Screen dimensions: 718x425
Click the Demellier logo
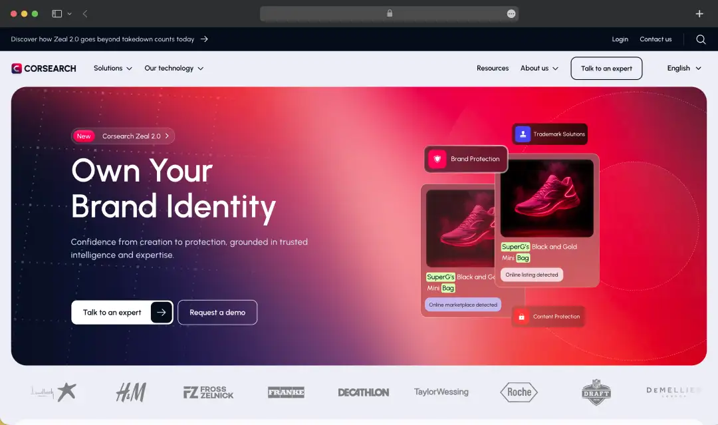coord(673,391)
